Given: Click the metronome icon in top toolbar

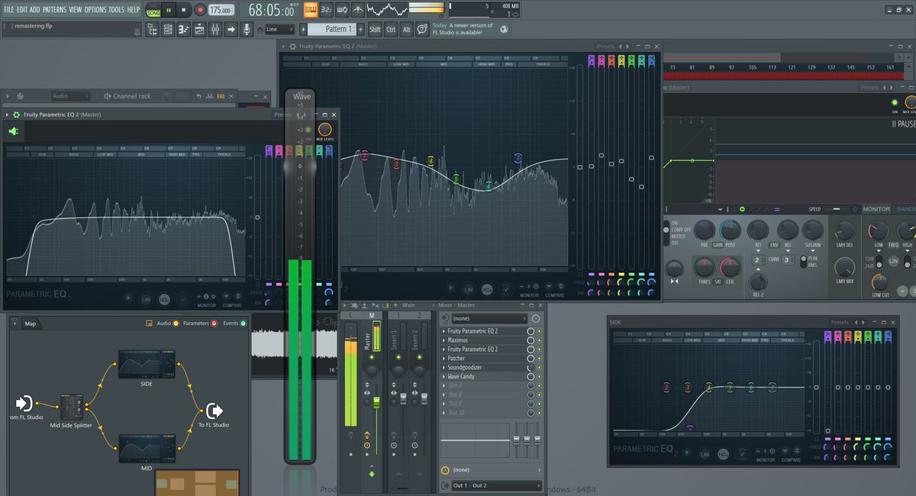Looking at the screenshot, I should (359, 10).
